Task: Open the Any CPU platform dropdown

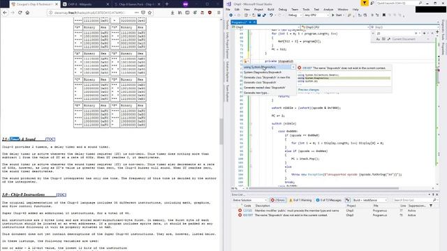Action: coord(316,15)
